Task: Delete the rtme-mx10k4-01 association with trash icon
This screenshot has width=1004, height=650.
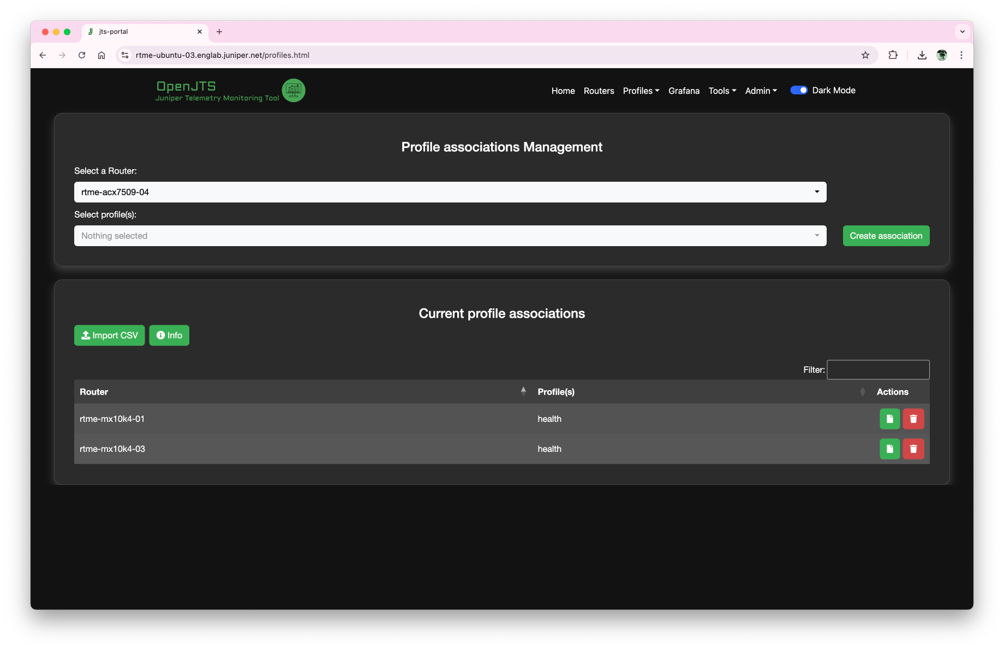Action: click(913, 419)
